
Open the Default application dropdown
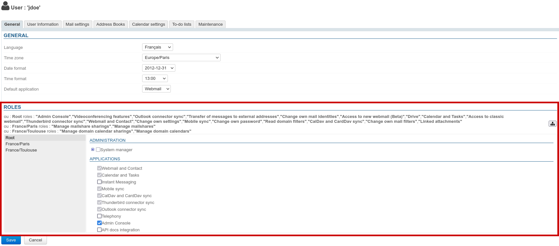coord(156,89)
